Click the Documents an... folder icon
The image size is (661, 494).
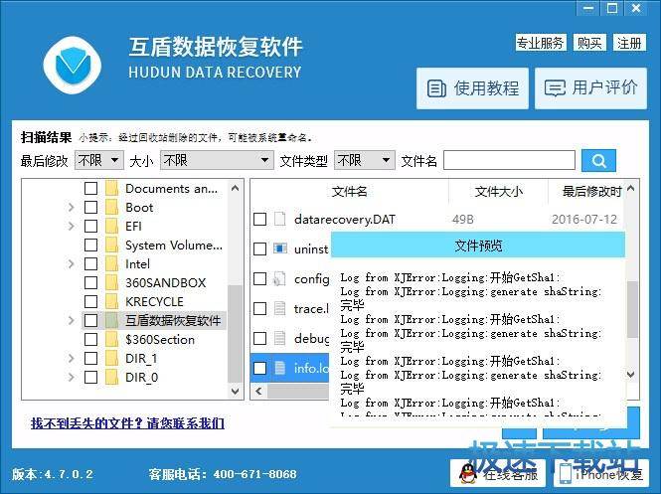click(x=111, y=189)
